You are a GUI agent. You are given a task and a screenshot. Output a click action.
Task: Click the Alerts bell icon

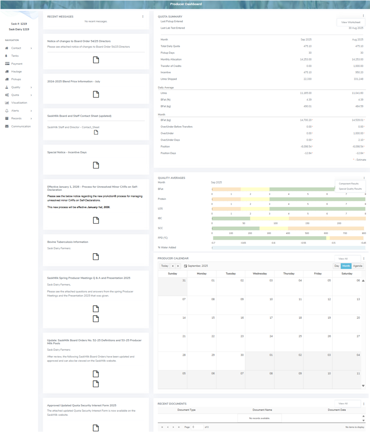click(x=7, y=110)
